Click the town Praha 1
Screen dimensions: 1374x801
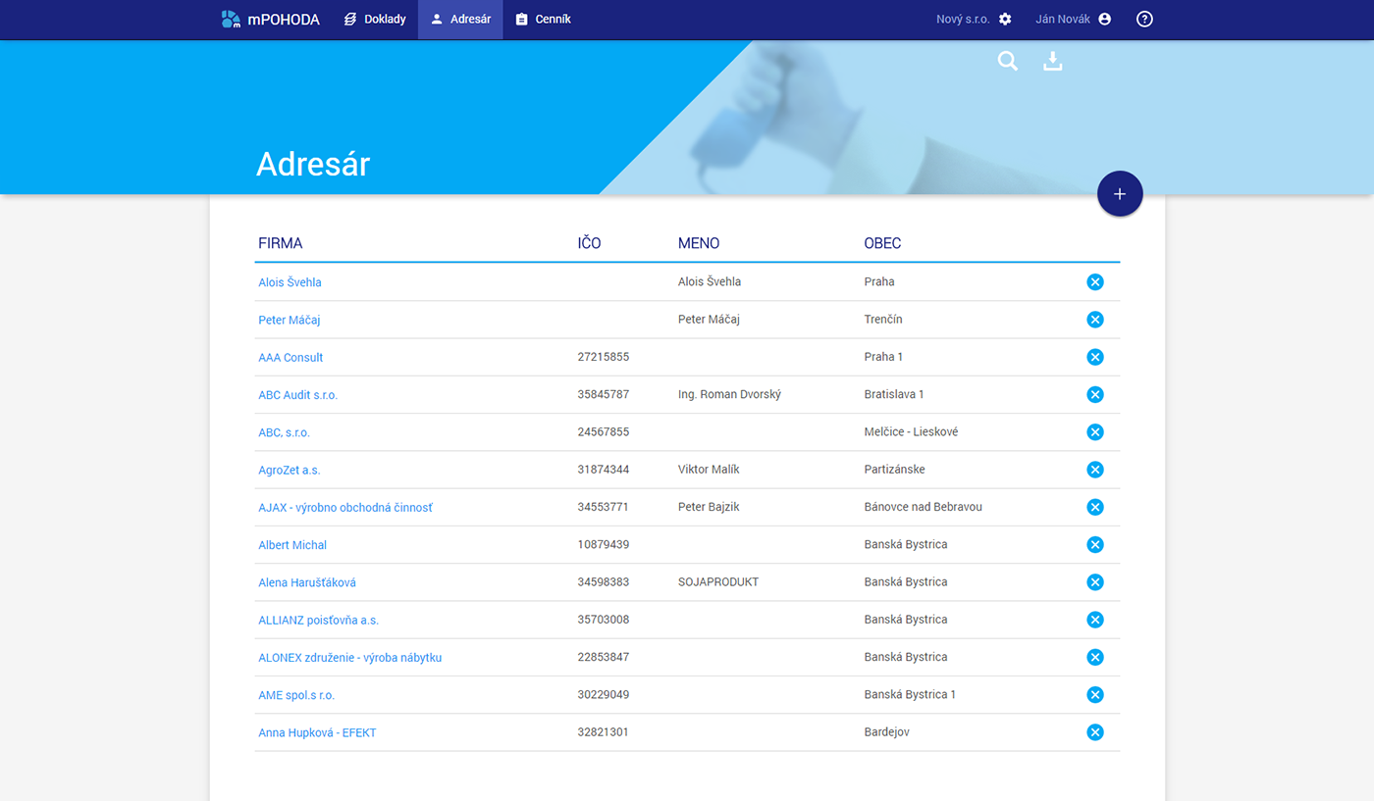coord(883,357)
